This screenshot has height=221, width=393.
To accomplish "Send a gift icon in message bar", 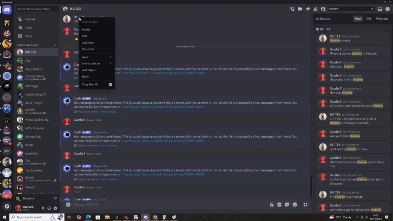I will 272,205.
